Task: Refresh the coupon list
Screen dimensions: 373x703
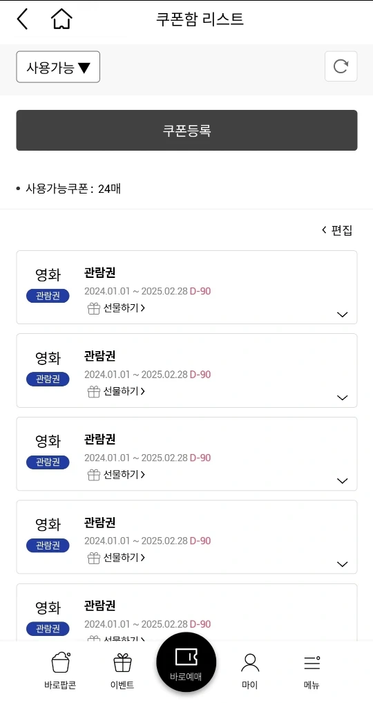Action: 341,66
